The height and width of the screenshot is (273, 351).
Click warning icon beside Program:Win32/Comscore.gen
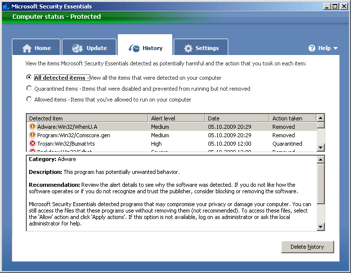coord(33,135)
